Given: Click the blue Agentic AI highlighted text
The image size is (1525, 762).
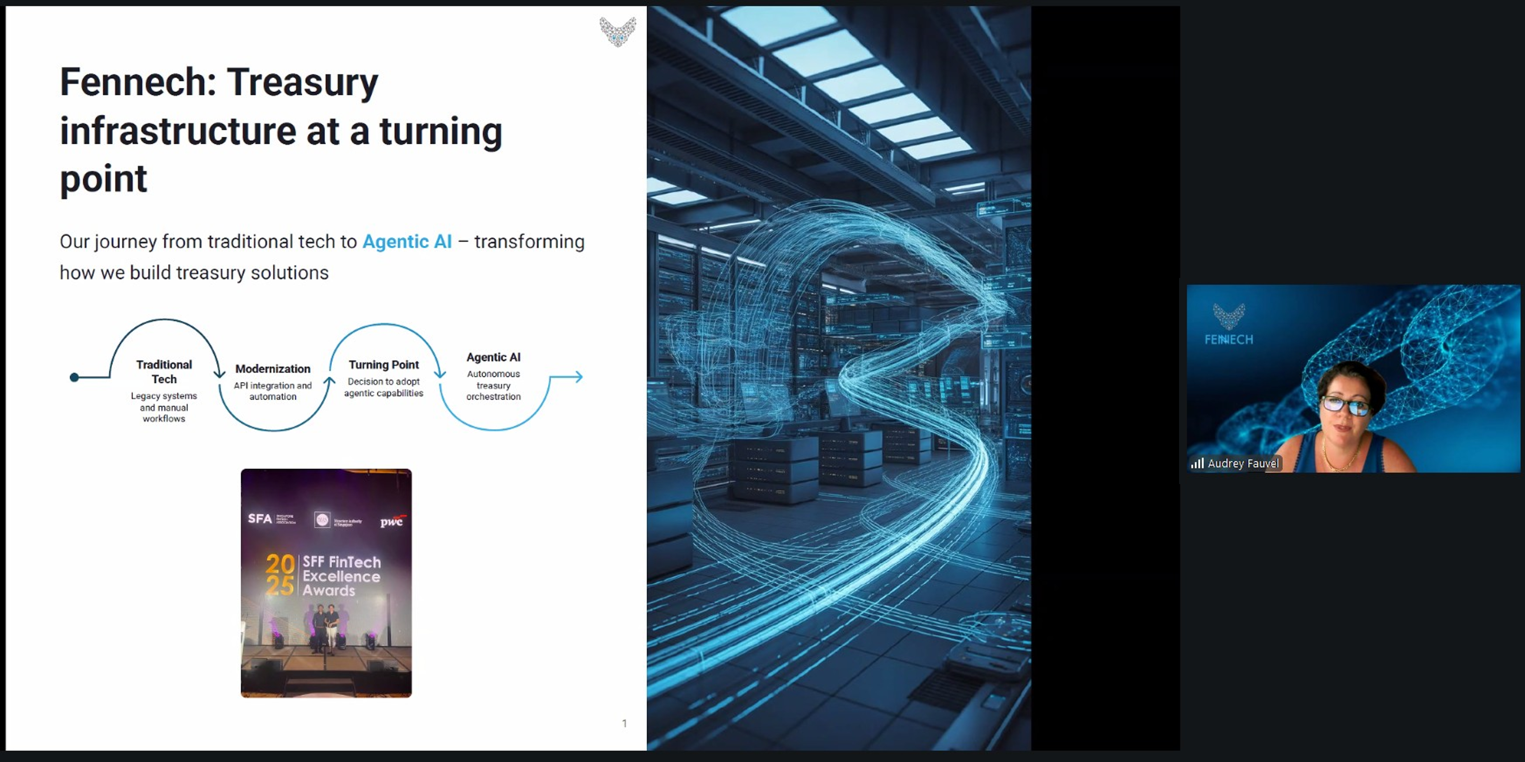Looking at the screenshot, I should pos(407,242).
